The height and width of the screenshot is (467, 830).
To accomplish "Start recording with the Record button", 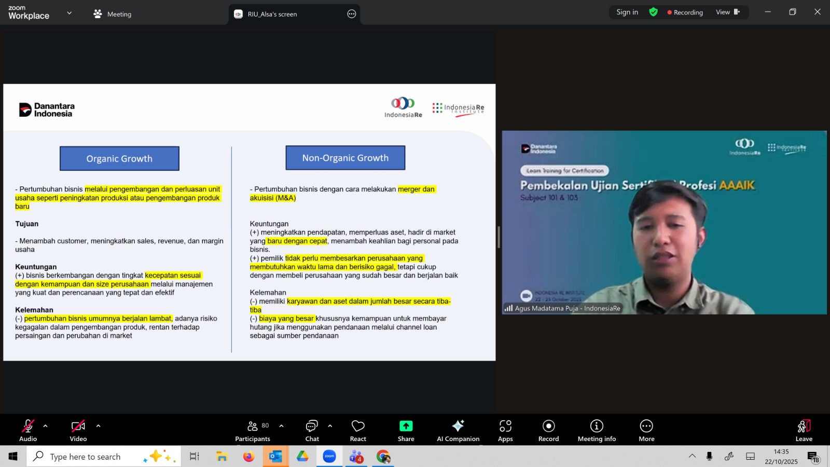I will coord(548,431).
